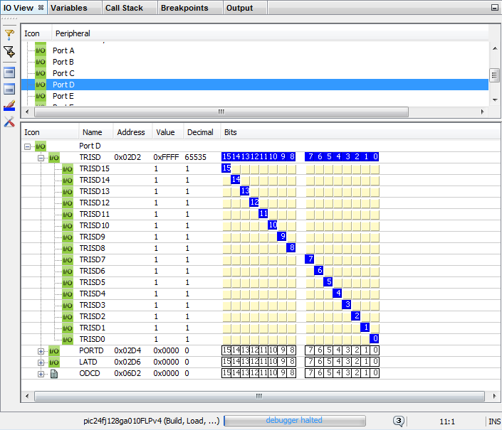Click the crossed tools settings icon

(9, 122)
